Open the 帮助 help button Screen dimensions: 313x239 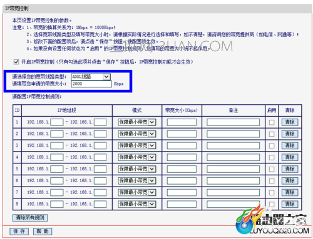[43, 232]
